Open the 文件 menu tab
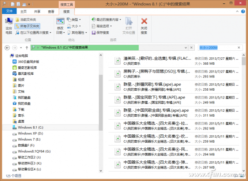Screen dimensions: 248x181 10,11
